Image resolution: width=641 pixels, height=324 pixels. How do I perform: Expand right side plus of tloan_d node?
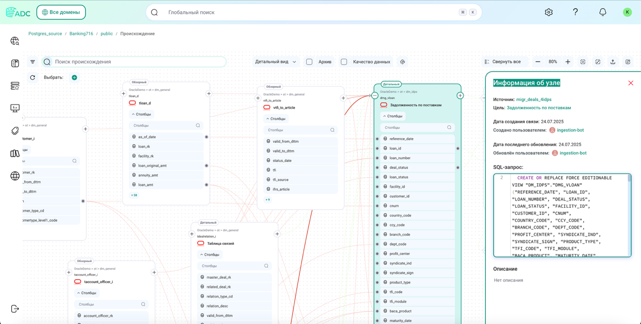[209, 94]
